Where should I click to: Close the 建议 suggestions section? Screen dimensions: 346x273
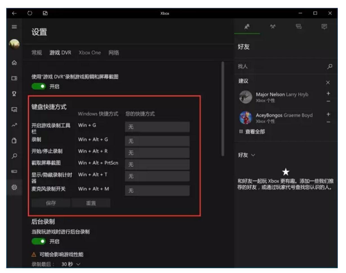point(327,83)
